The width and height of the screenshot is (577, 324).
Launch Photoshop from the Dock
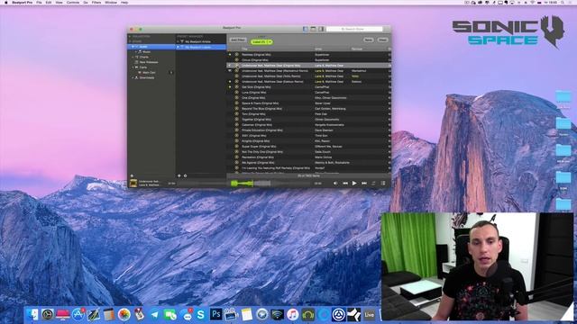(x=216, y=314)
